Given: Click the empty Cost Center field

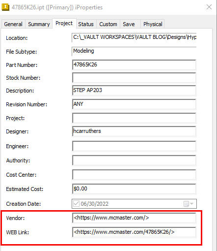Looking at the screenshot, I should click(x=134, y=175).
